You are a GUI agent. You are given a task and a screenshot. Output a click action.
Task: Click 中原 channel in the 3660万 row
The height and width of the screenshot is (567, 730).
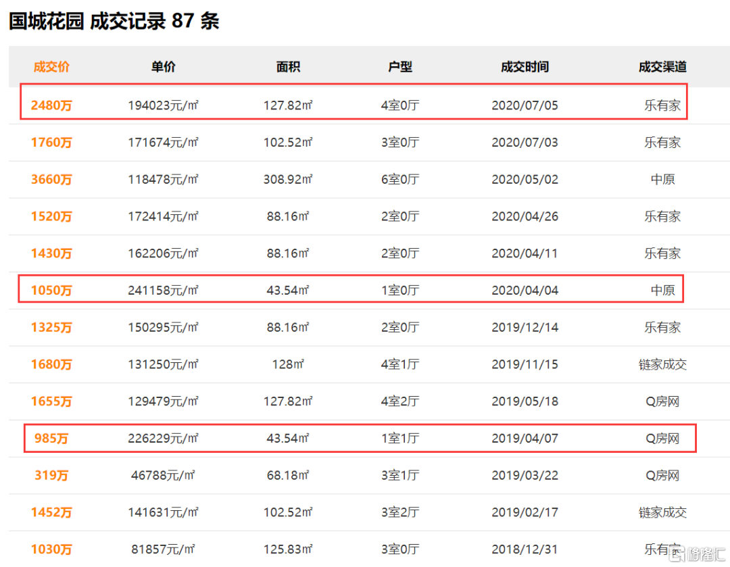pos(662,180)
